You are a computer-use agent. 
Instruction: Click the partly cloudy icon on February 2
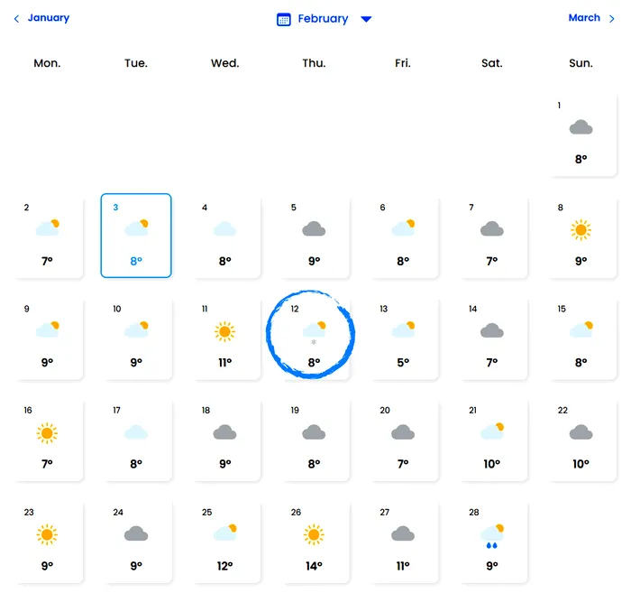point(48,228)
